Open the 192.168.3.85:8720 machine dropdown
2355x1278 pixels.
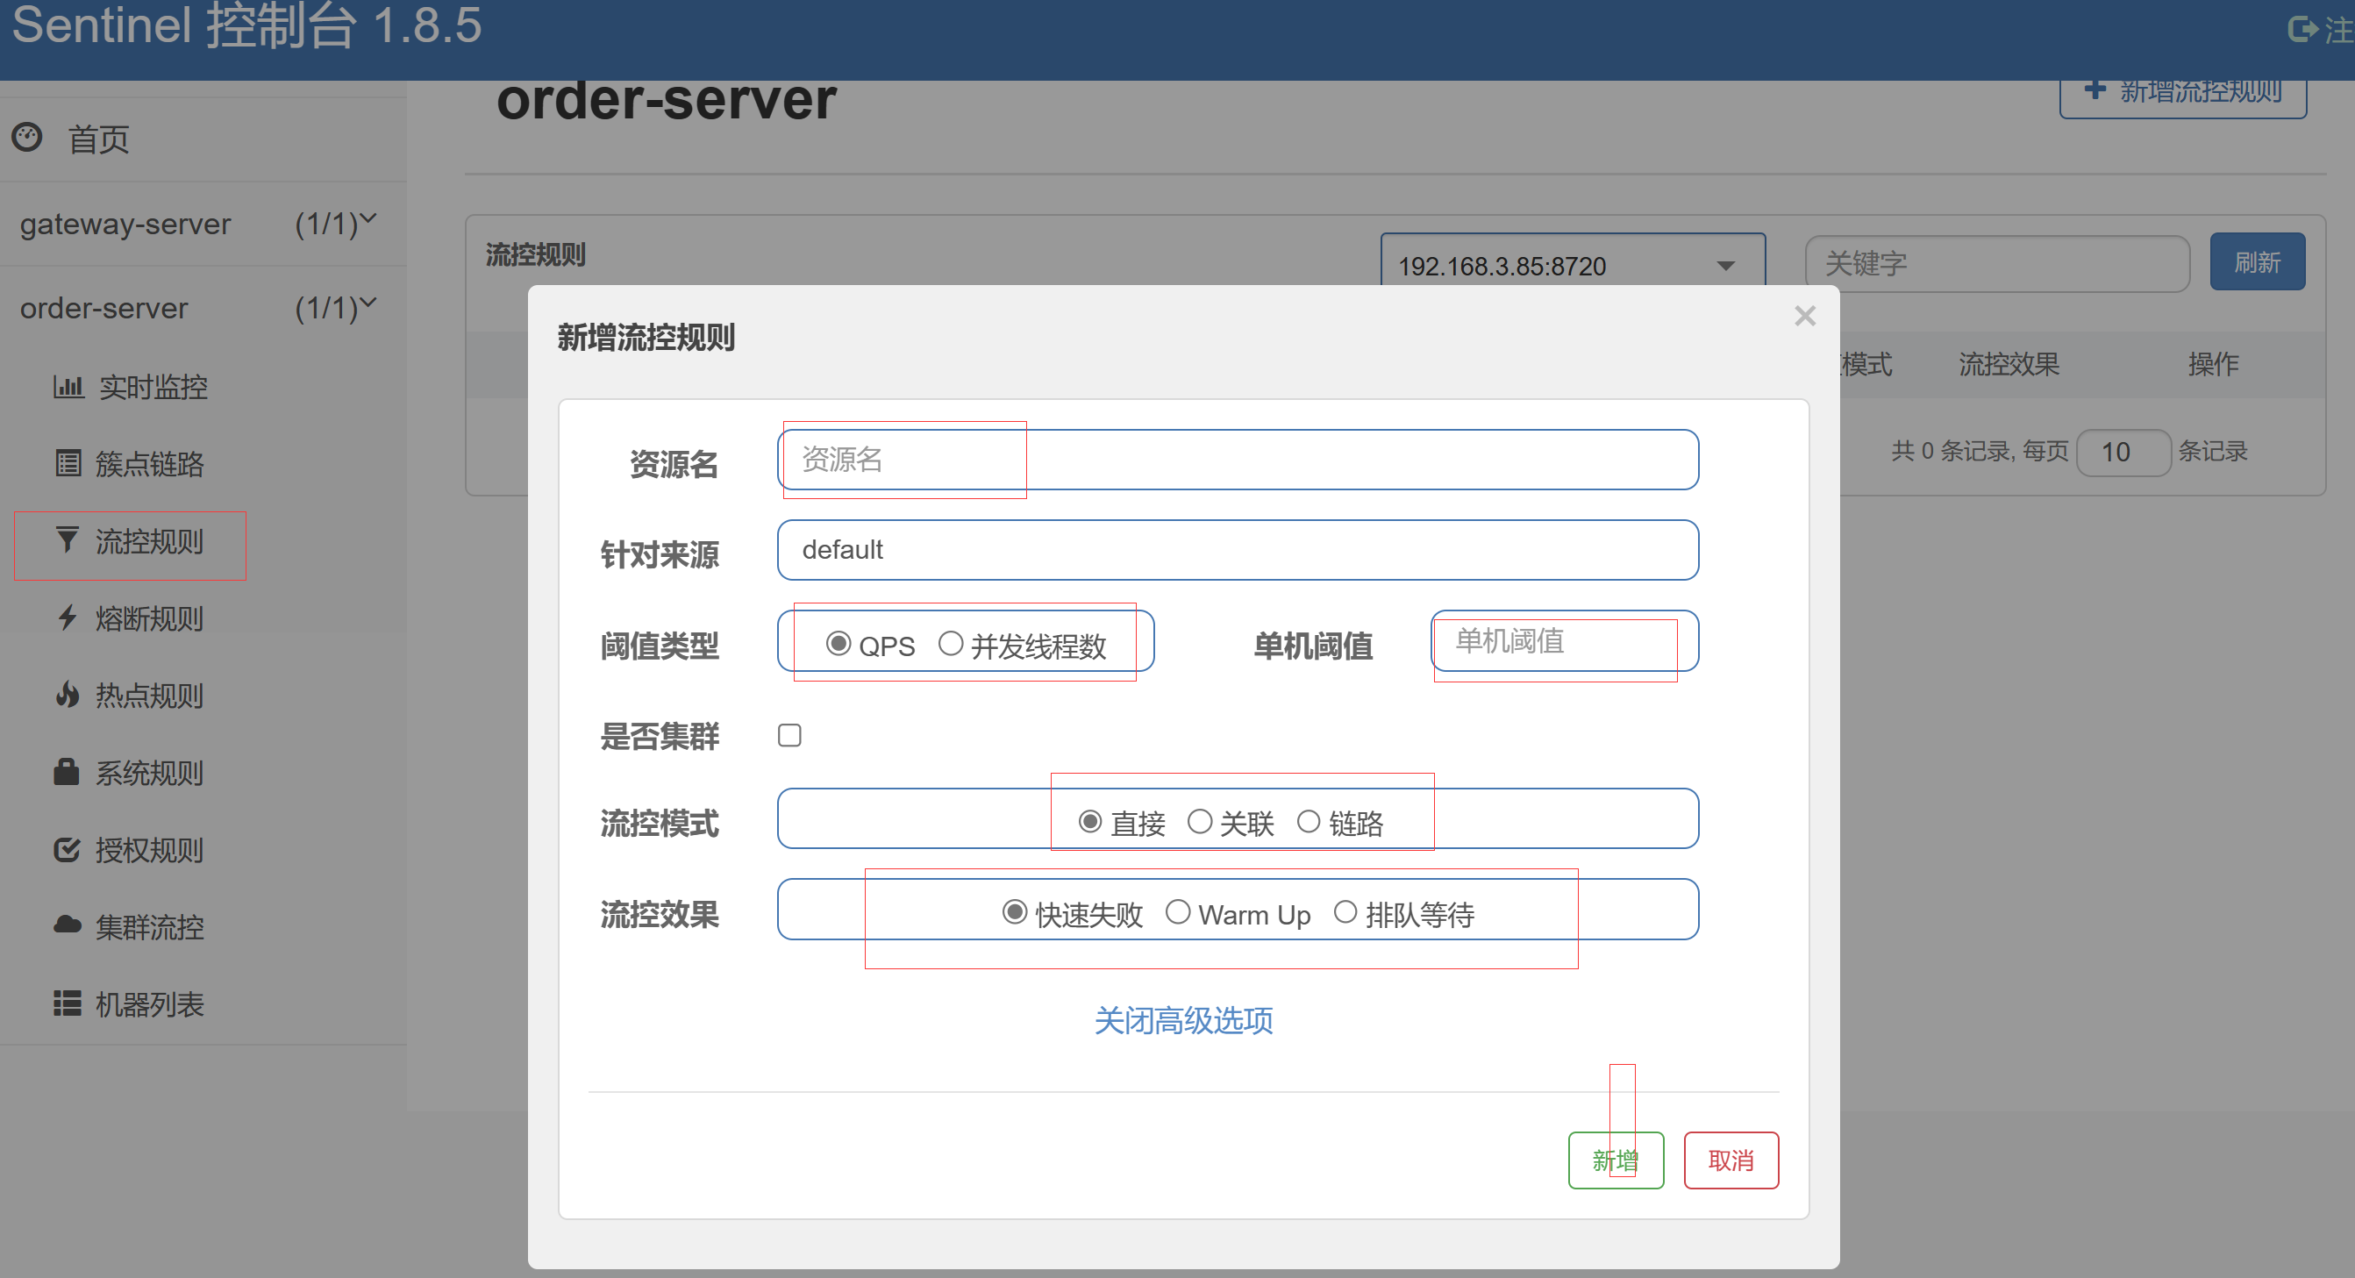point(1572,265)
